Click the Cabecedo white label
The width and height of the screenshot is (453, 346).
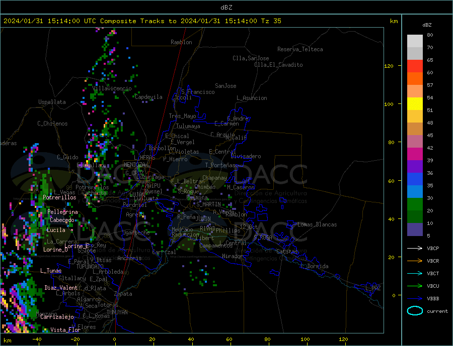(62, 220)
